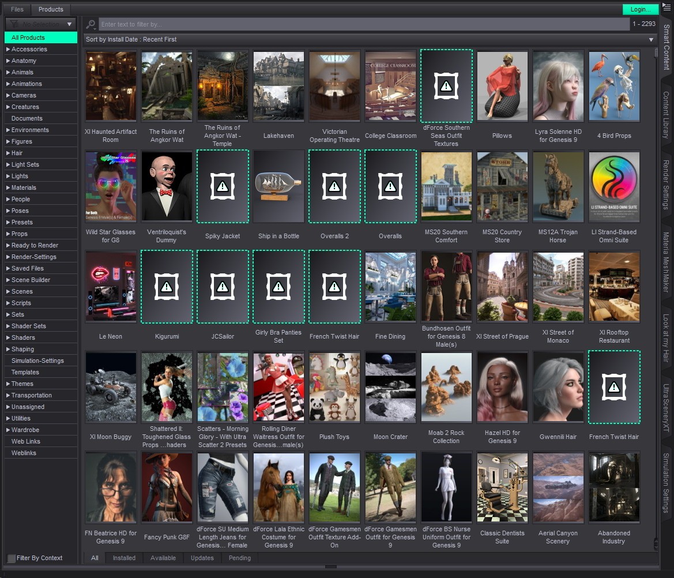Viewport: 674px width, 578px height.
Task: Select the missing-image Spiky Jacket product icon
Action: pyautogui.click(x=223, y=186)
